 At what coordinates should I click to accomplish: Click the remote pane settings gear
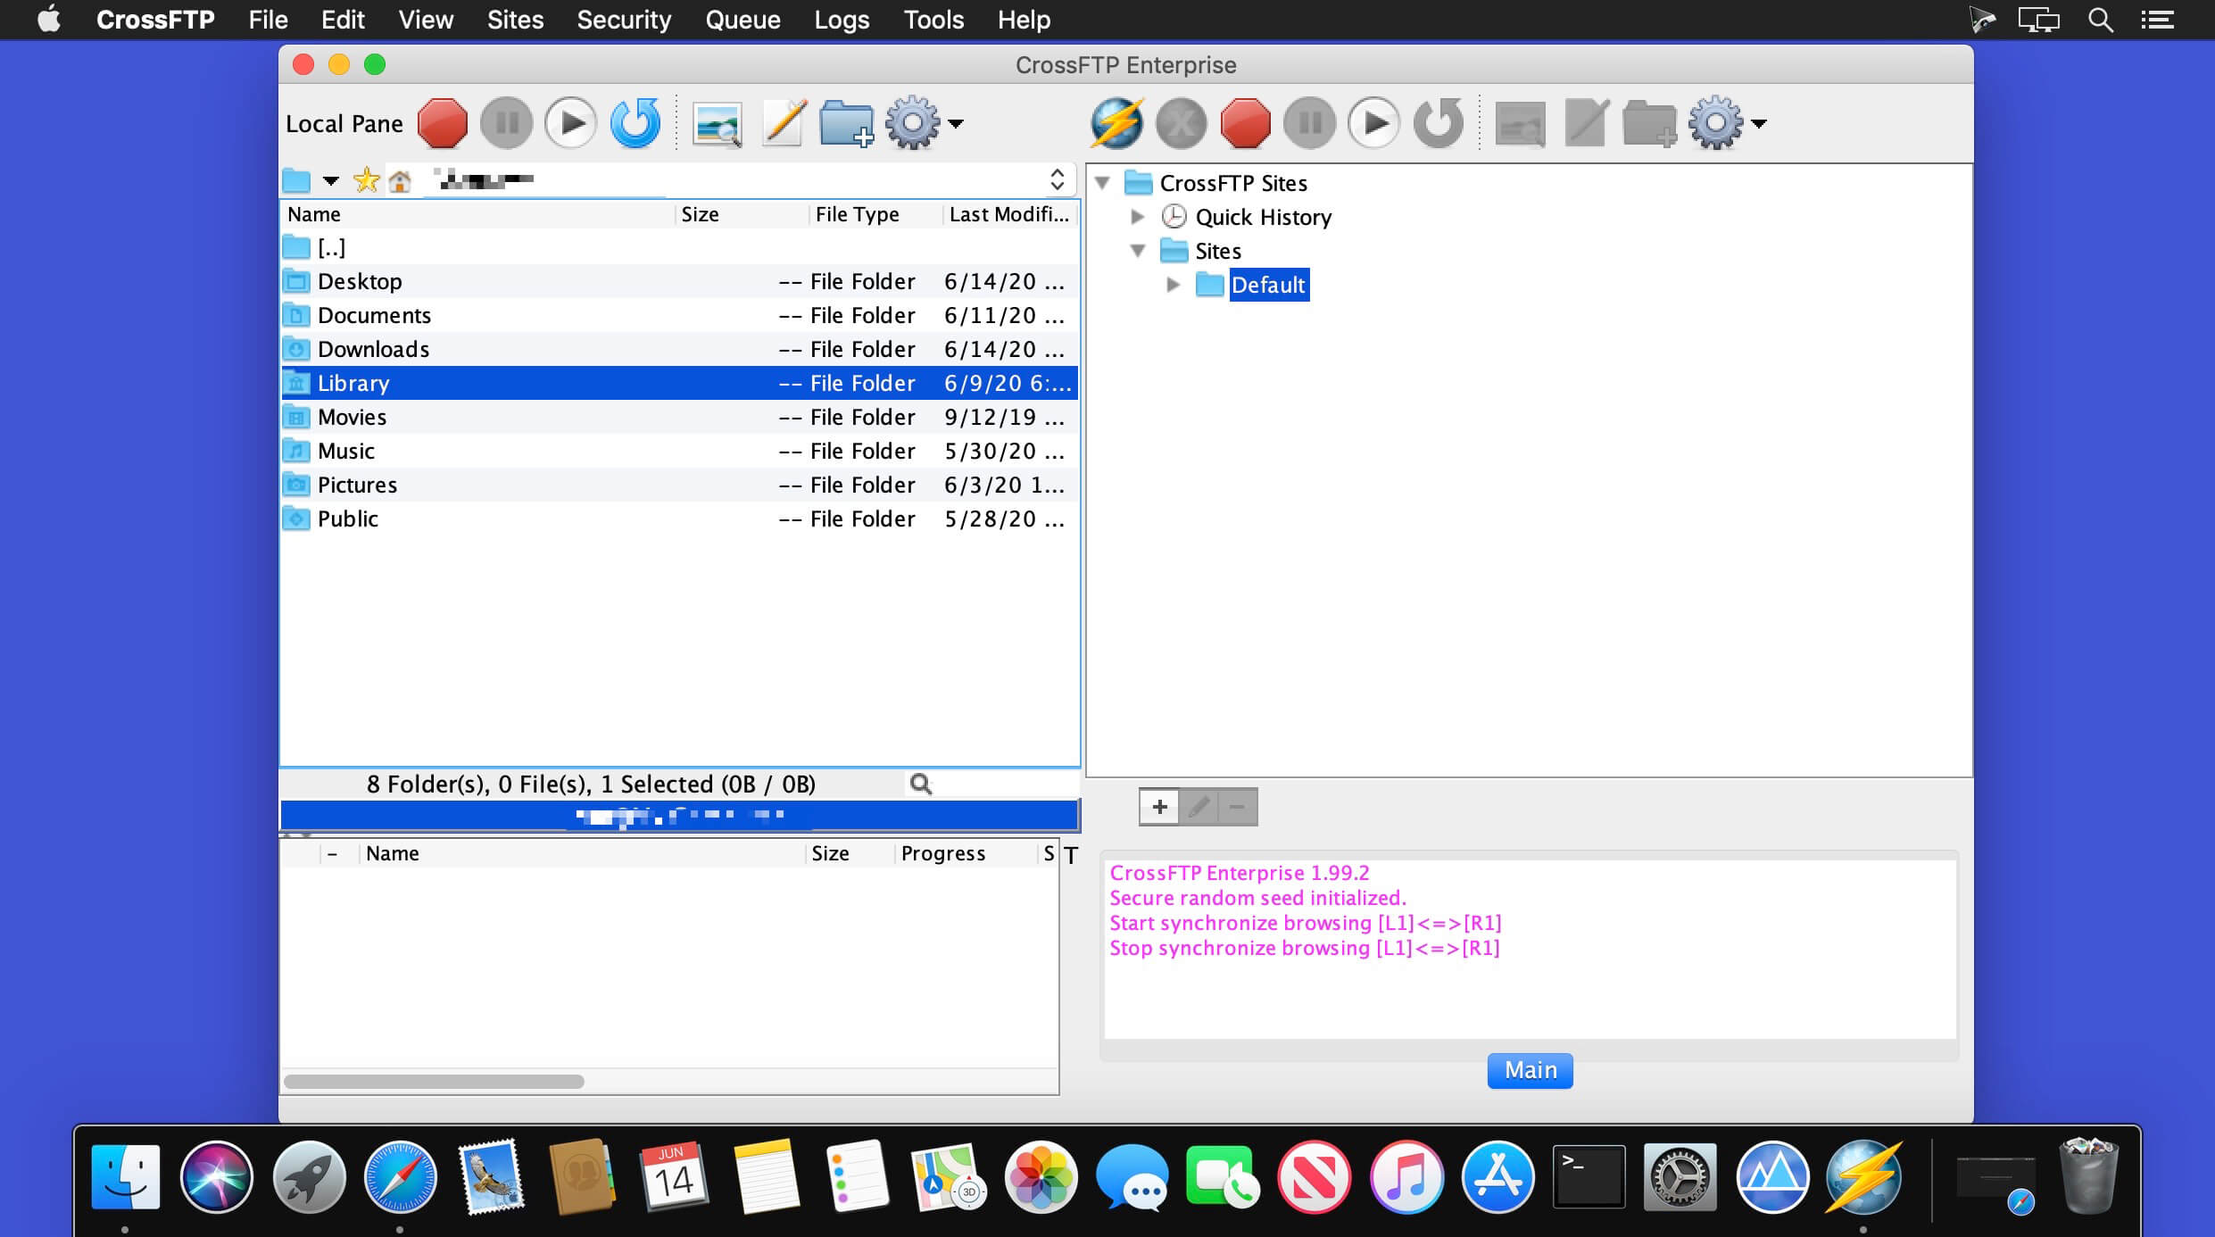(1715, 123)
